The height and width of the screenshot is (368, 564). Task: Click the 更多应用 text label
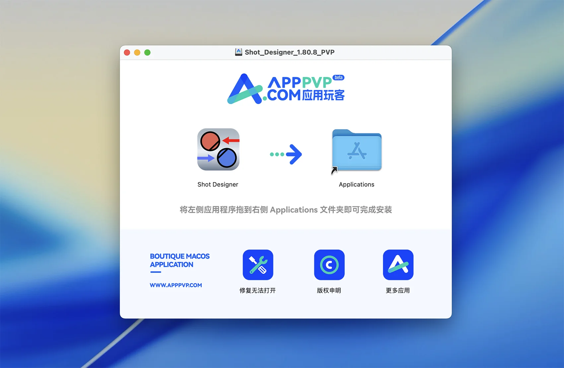click(x=397, y=290)
